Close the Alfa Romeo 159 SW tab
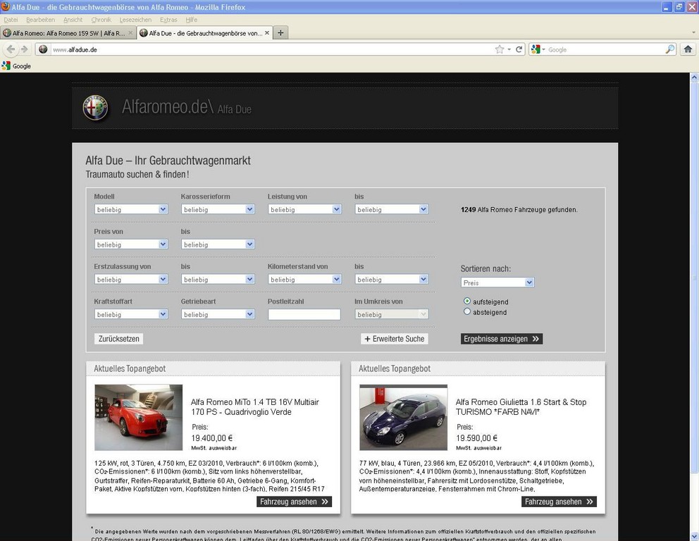This screenshot has height=541, width=699. pyautogui.click(x=130, y=33)
